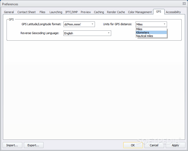The image size is (188, 151).
Task: Go to the Color Management tab
Action: click(x=140, y=12)
